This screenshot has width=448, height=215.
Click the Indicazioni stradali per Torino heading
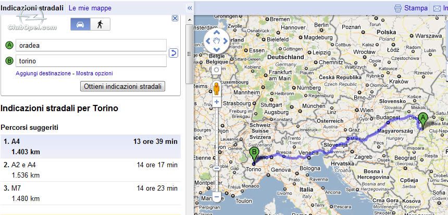click(x=59, y=108)
